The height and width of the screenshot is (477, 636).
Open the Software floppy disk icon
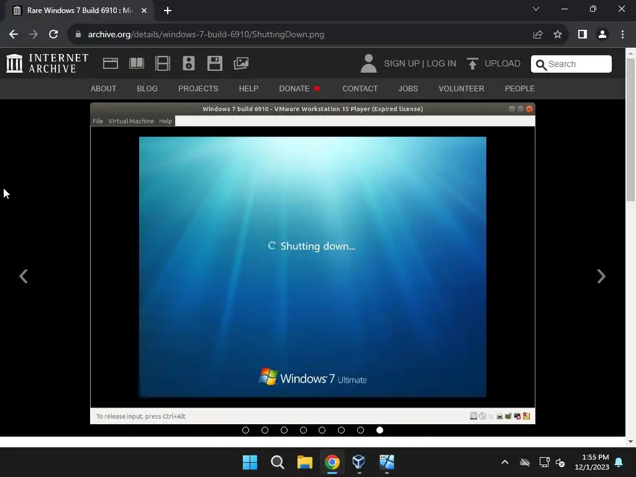coord(214,63)
